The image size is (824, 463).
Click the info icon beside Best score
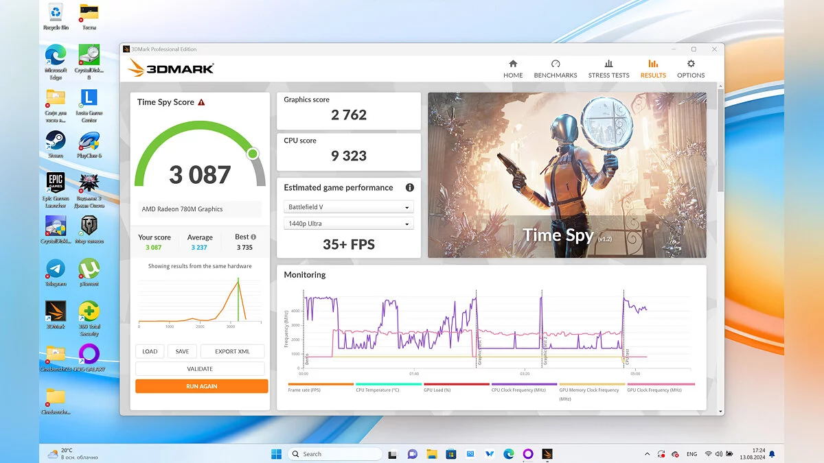coord(253,237)
